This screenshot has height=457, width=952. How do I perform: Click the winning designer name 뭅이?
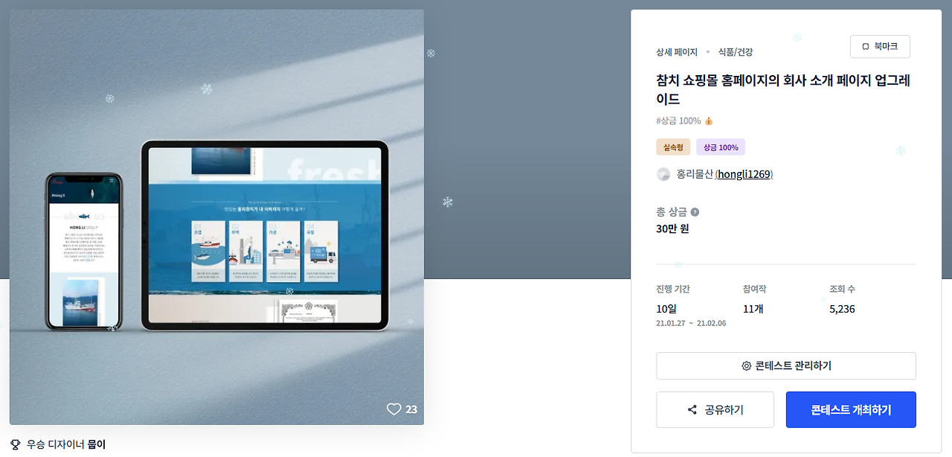point(97,444)
